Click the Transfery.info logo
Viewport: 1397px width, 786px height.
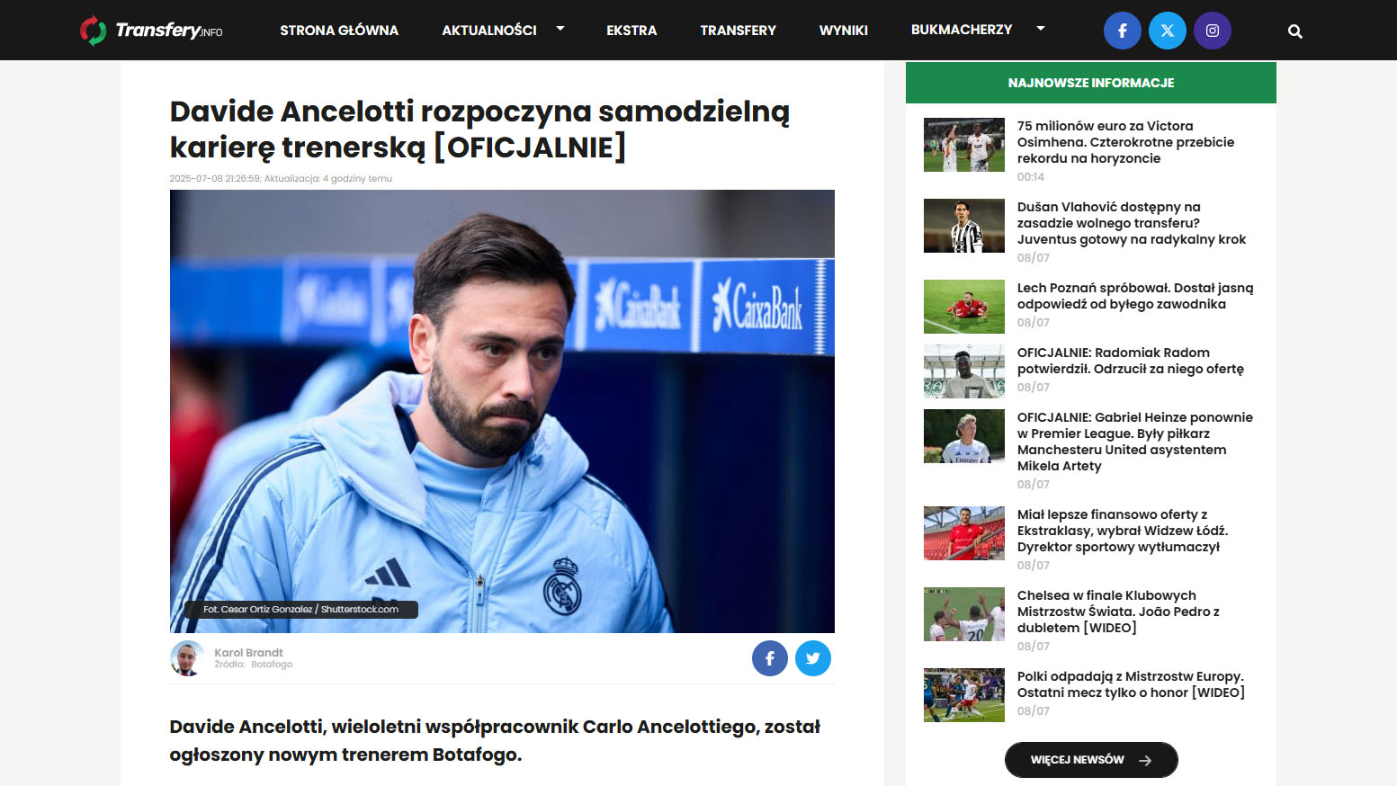pyautogui.click(x=151, y=31)
